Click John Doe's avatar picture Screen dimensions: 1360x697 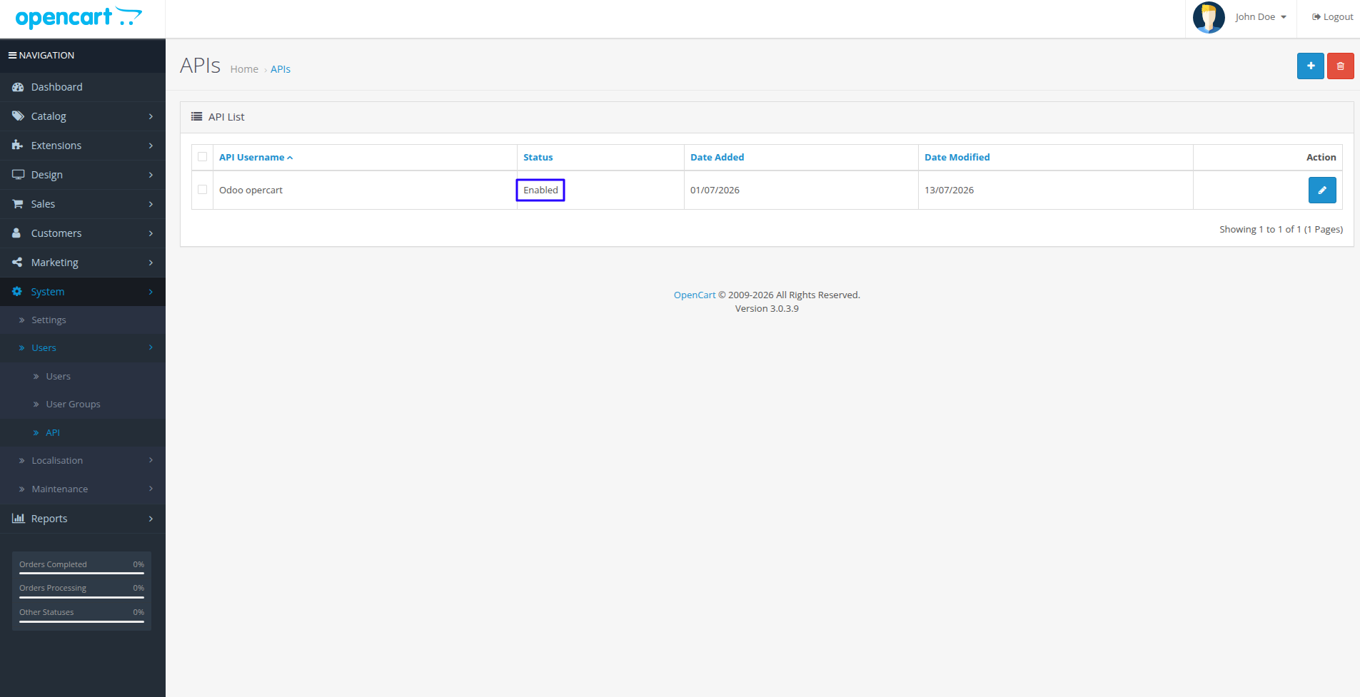coord(1209,17)
